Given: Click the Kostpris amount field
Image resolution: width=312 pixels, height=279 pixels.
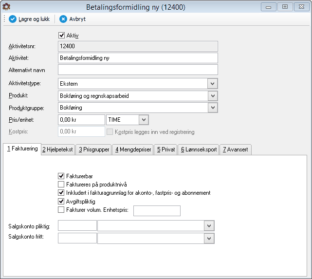Looking at the screenshot, I should coord(81,131).
